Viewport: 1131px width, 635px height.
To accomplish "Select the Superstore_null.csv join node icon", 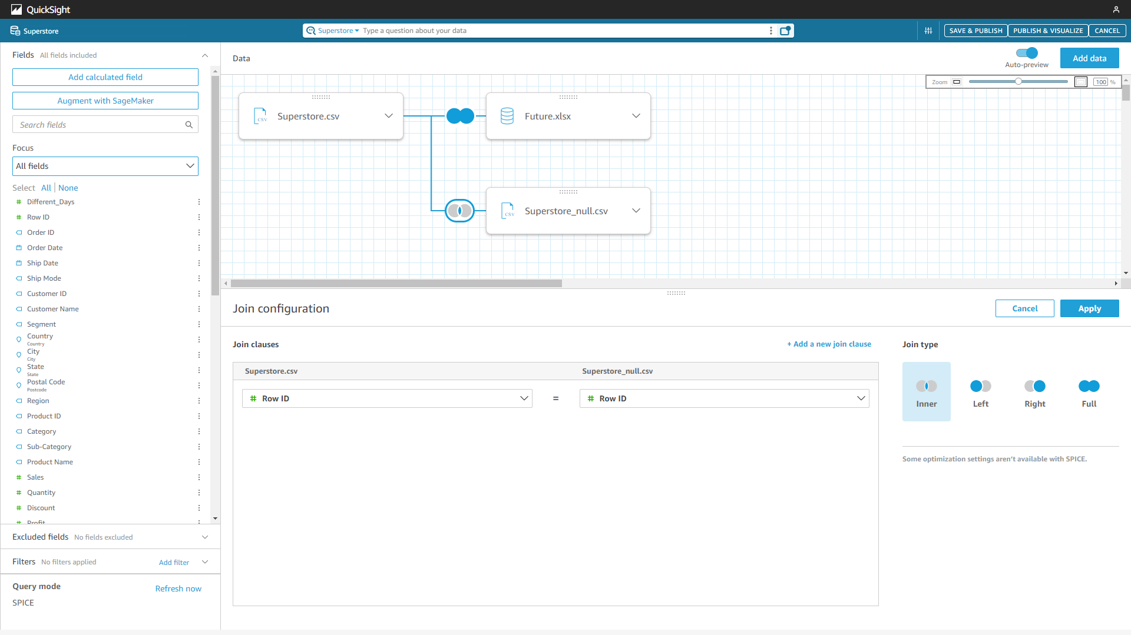I will coord(459,211).
